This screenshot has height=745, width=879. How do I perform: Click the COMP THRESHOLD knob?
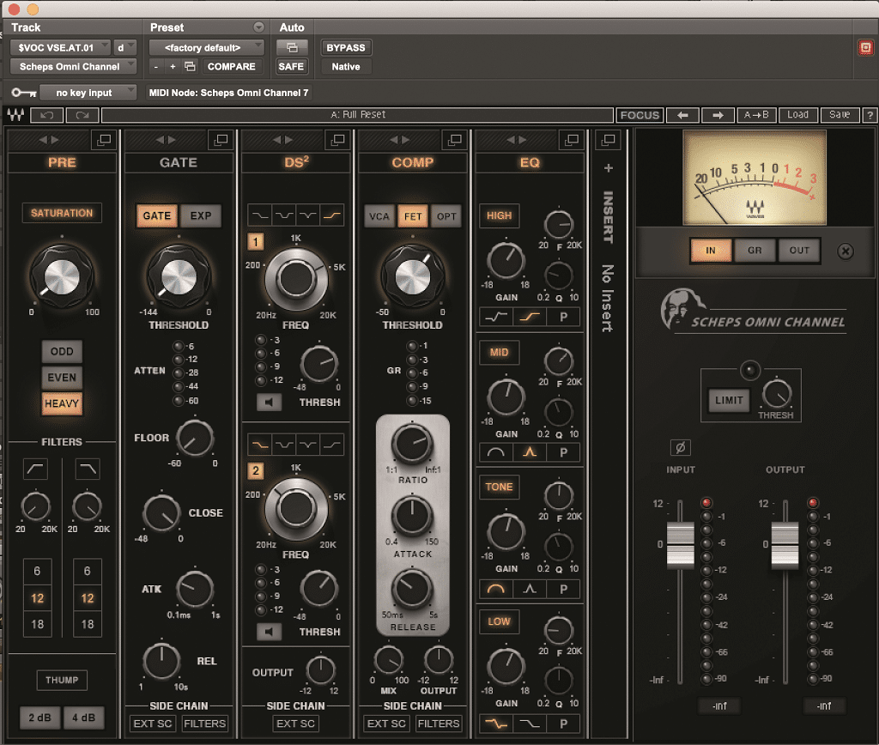[413, 277]
